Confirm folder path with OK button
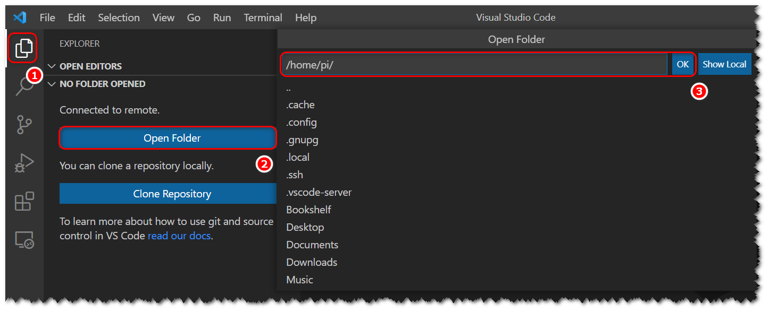The width and height of the screenshot is (769, 312). click(x=683, y=64)
